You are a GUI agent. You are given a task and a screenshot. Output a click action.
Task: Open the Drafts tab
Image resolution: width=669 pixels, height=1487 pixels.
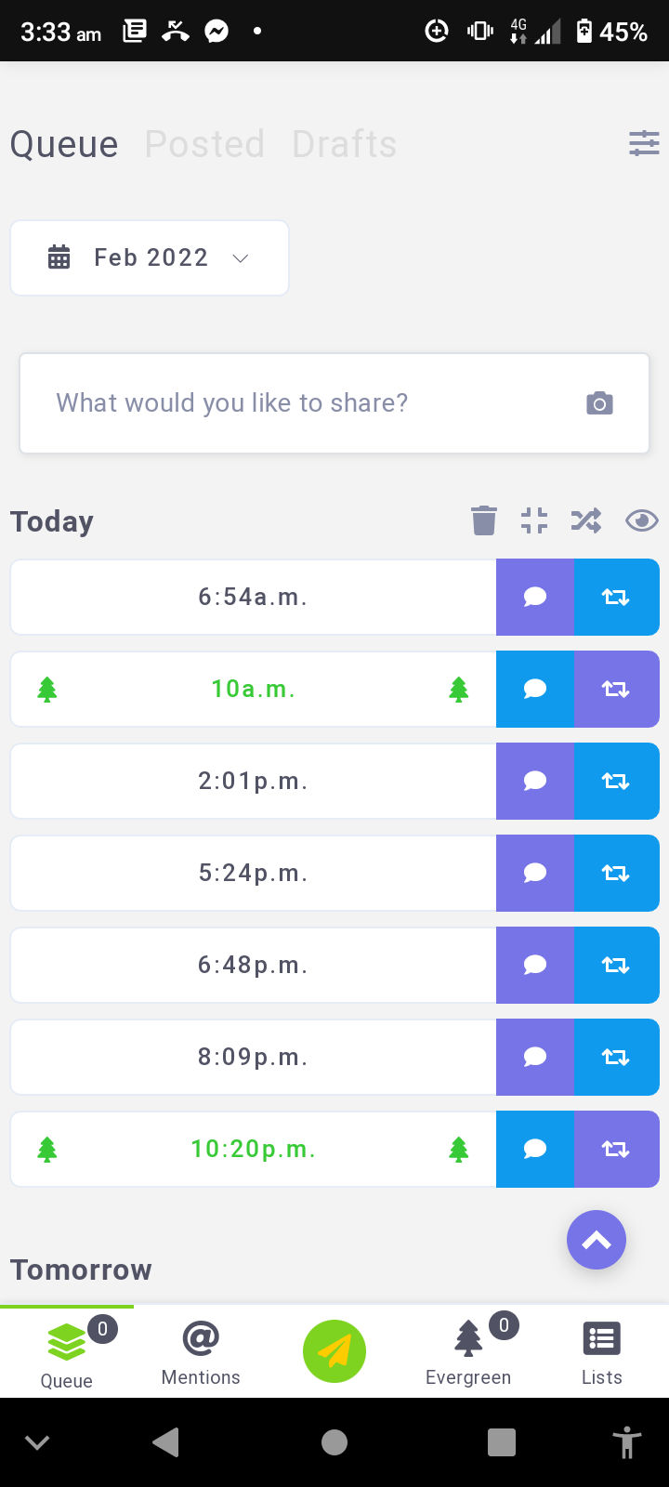click(x=344, y=144)
